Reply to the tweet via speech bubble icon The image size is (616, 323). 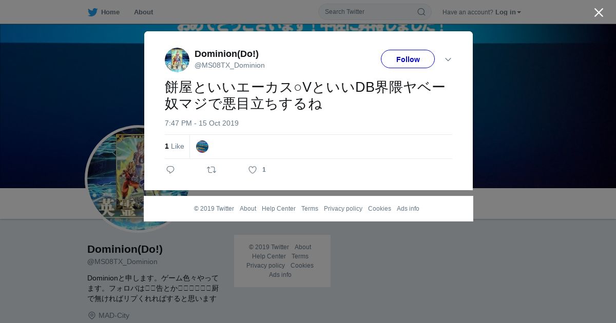click(170, 170)
